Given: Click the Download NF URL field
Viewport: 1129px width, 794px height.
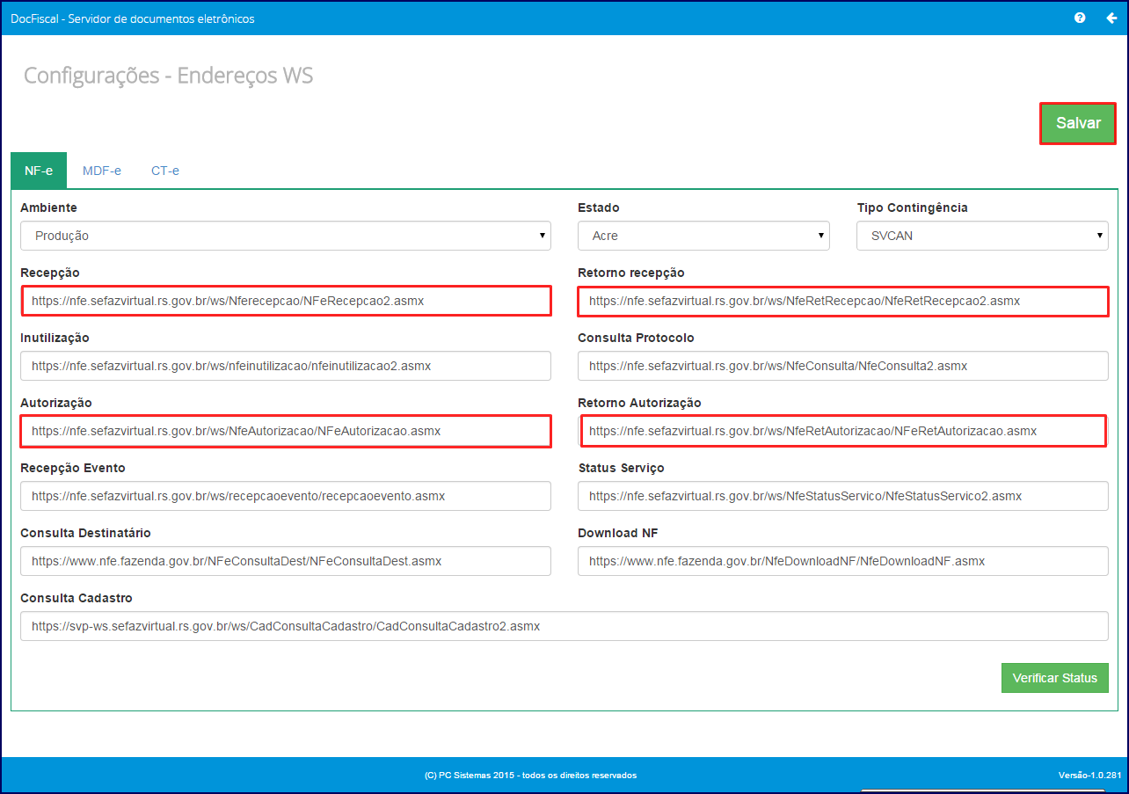Looking at the screenshot, I should [843, 561].
